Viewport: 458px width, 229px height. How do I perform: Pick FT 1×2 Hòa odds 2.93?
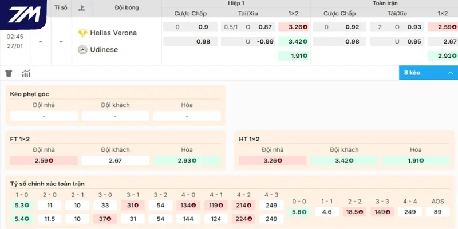point(187,160)
